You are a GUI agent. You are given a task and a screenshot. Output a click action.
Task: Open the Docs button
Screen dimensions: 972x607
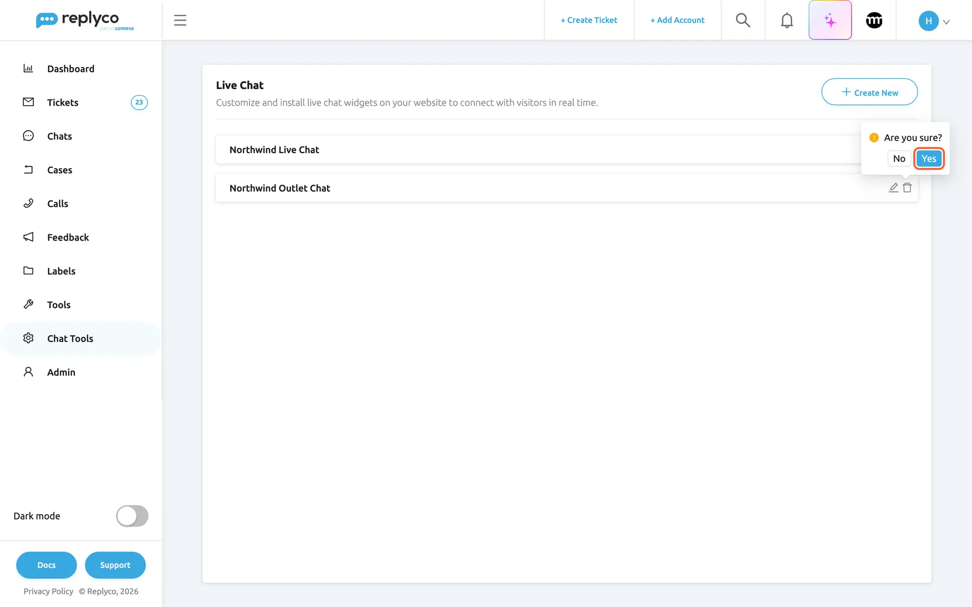click(x=46, y=565)
